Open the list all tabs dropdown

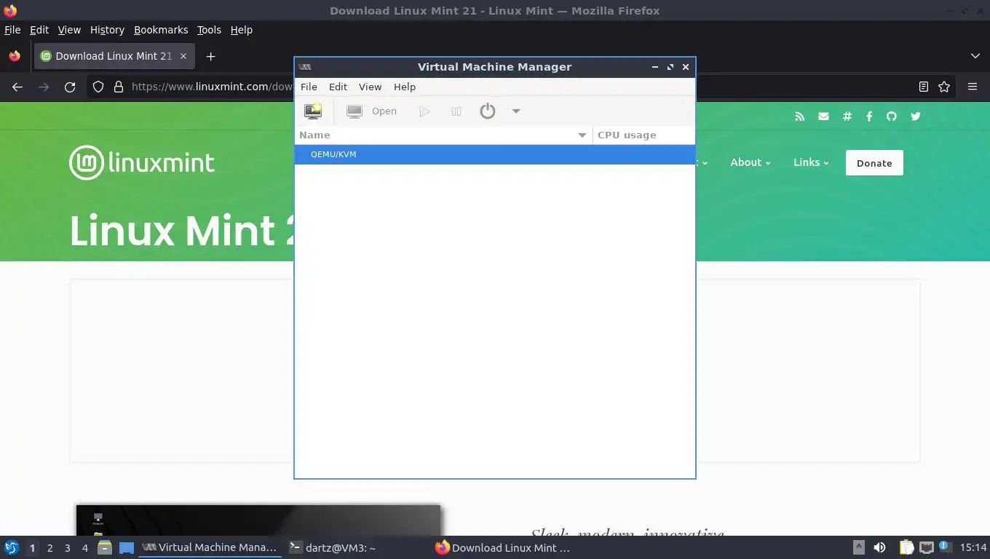coord(975,56)
